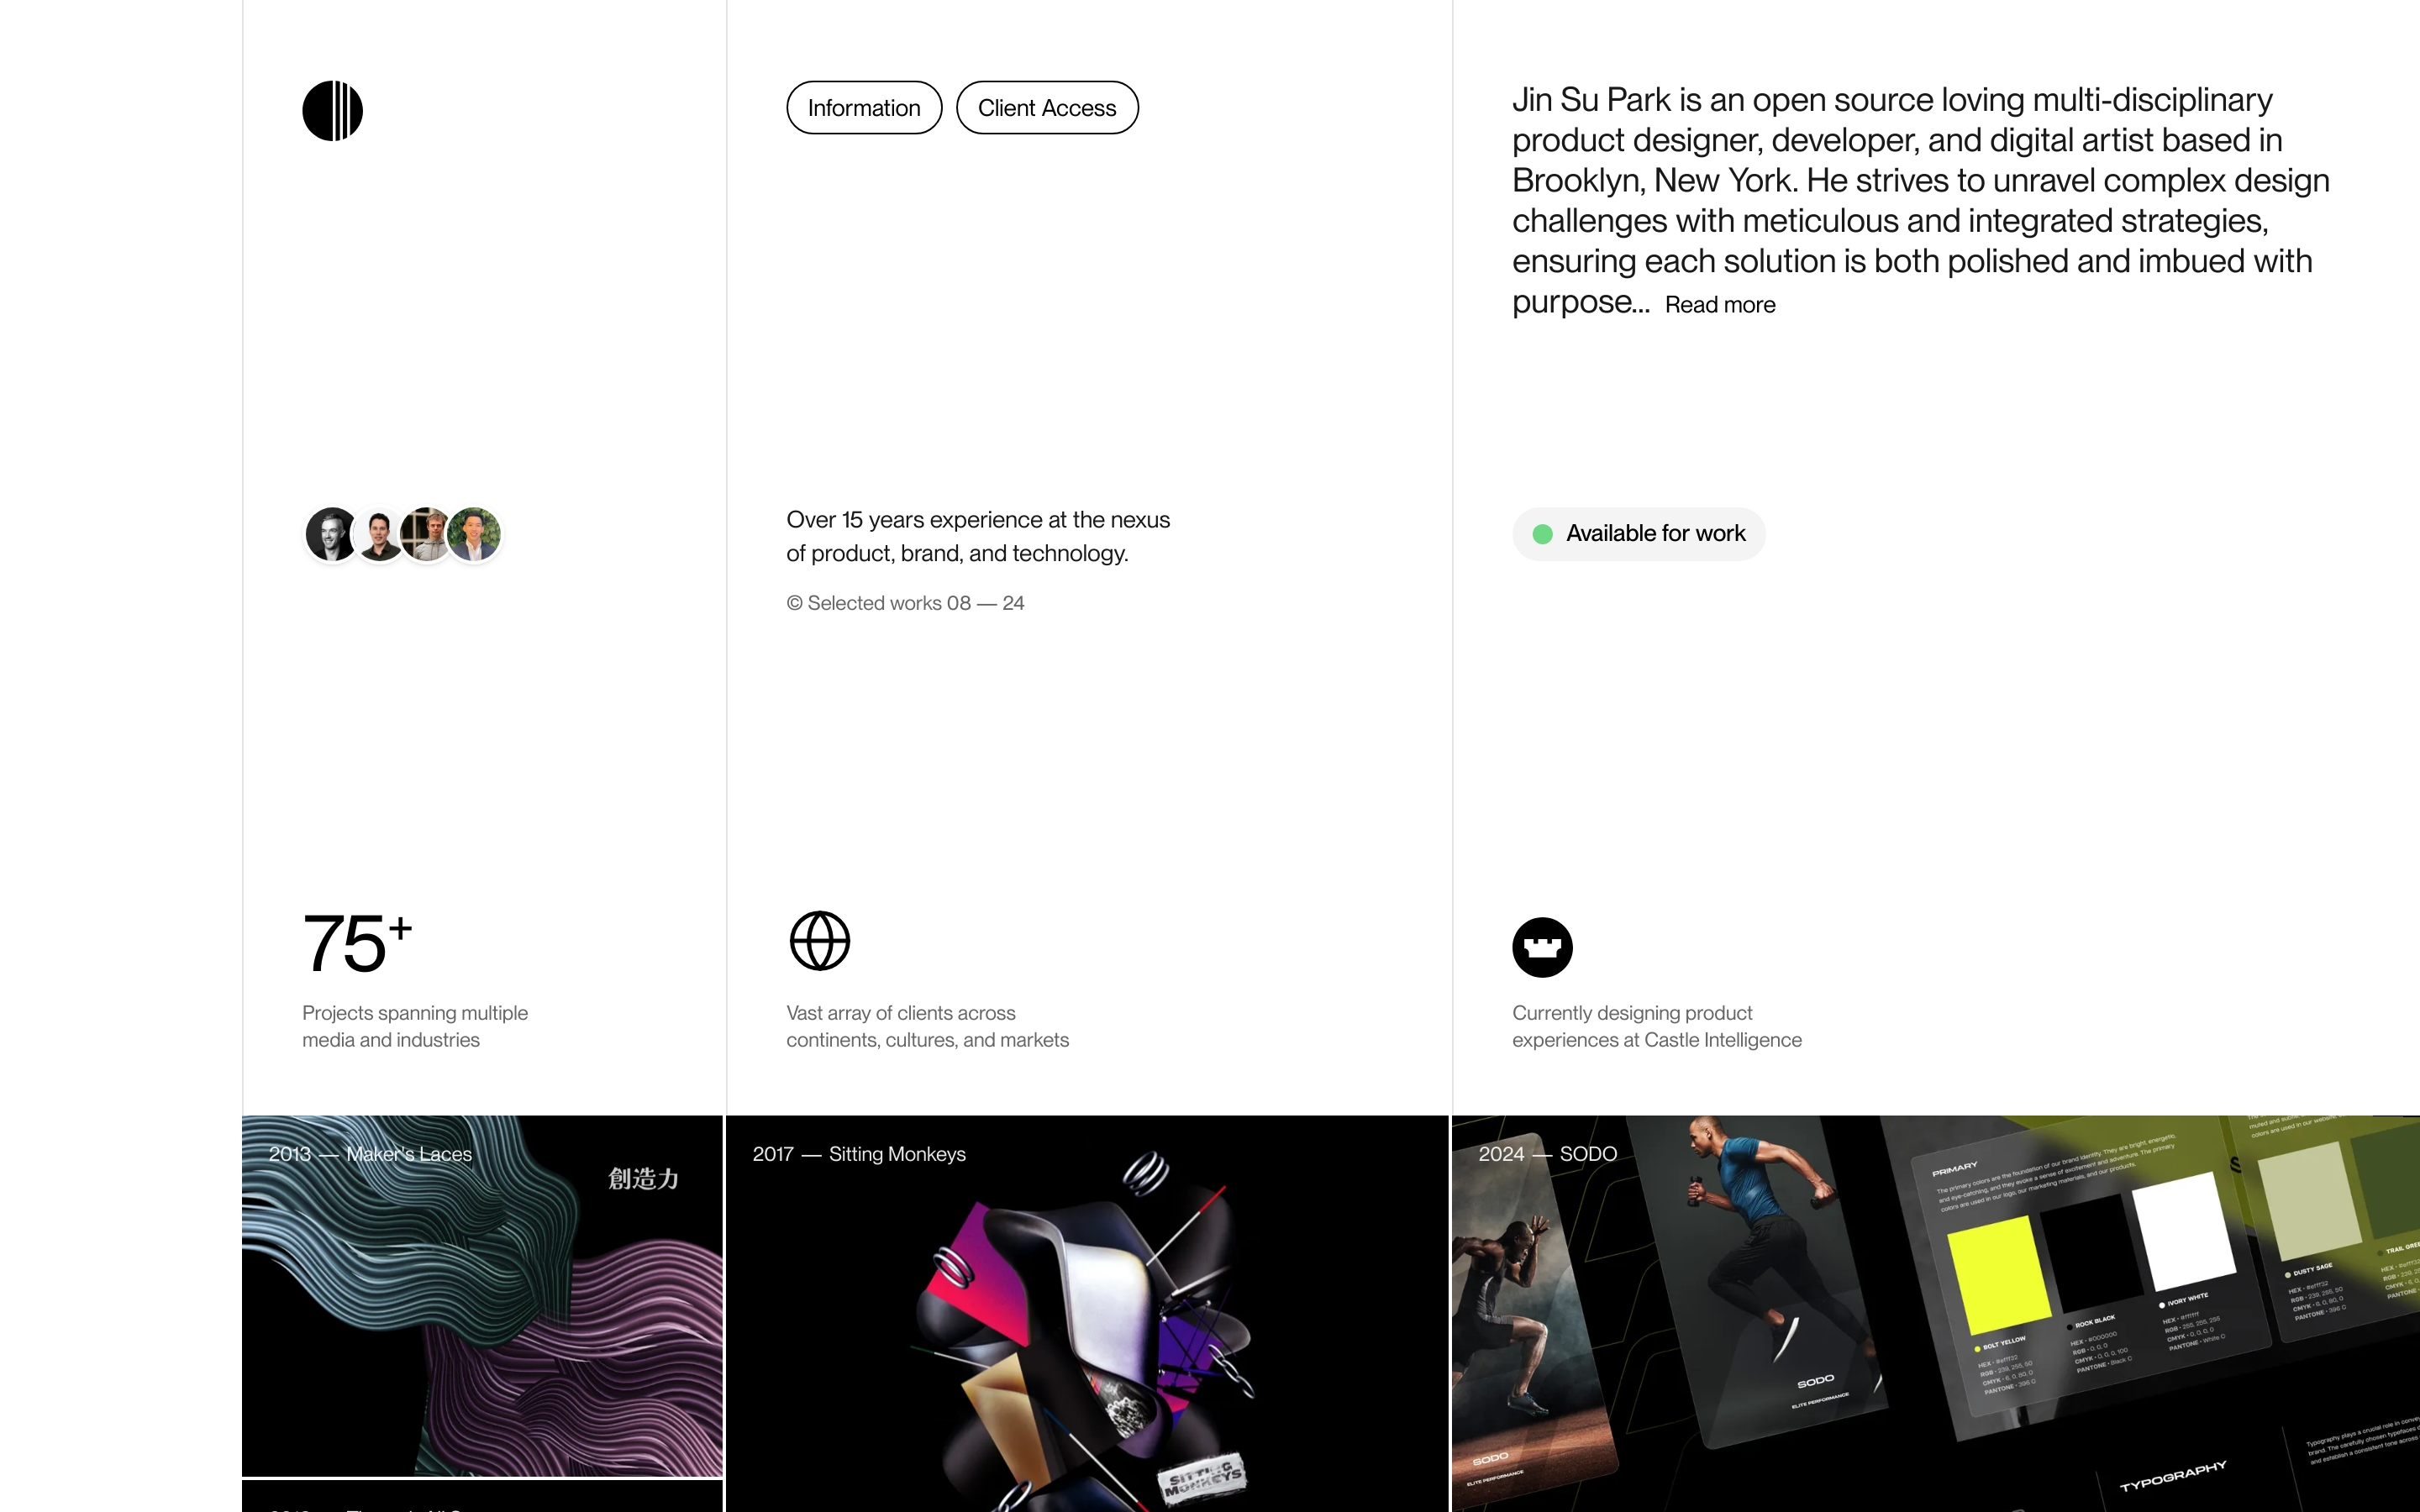Click the green availability status dot
This screenshot has width=2420, height=1512.
(x=1543, y=534)
